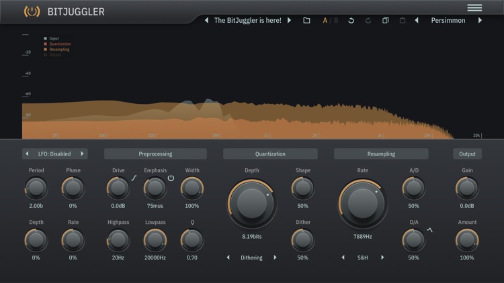Click the Emphasis knob
The width and height of the screenshot is (504, 283).
click(x=155, y=188)
